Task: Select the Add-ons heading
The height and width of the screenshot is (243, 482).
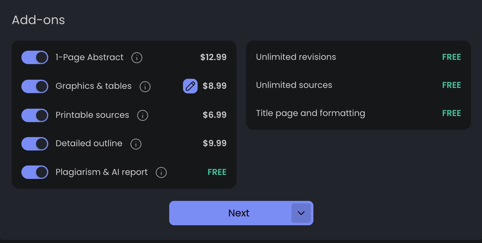Action: point(38,20)
